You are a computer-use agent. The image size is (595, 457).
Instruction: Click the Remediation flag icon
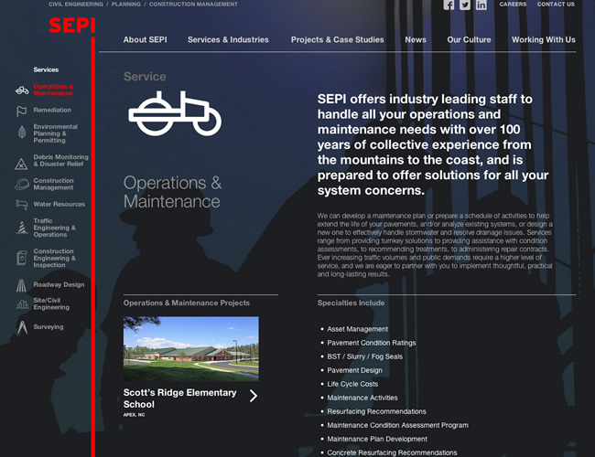pyautogui.click(x=22, y=111)
